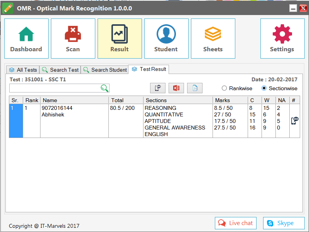Click marks value 17.5 / 50

pos(225,121)
